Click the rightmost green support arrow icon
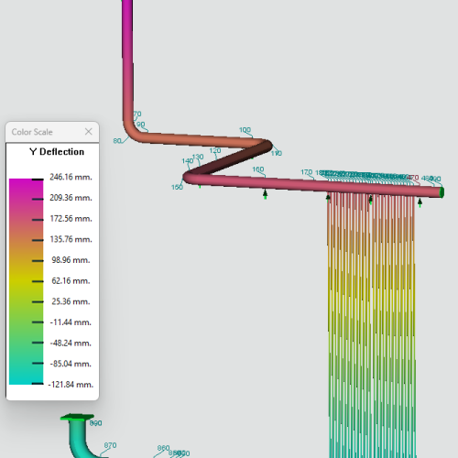 click(x=420, y=202)
